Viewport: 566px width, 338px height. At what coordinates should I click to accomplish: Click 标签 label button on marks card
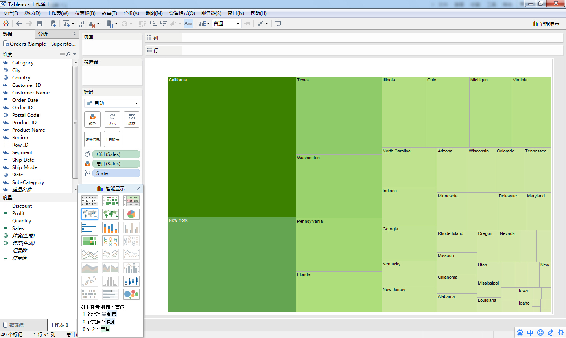pyautogui.click(x=132, y=119)
